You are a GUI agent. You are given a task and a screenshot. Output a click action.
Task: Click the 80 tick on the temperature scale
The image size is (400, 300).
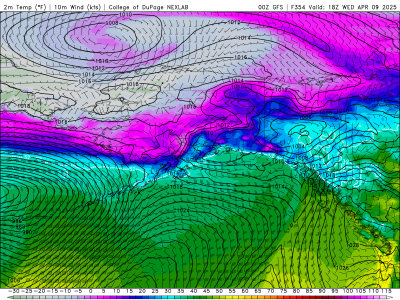point(296,291)
